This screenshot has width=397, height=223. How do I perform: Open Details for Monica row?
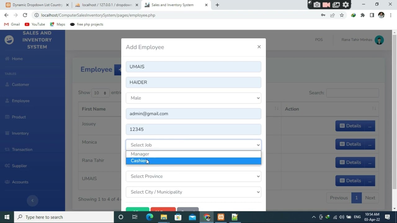(x=350, y=144)
